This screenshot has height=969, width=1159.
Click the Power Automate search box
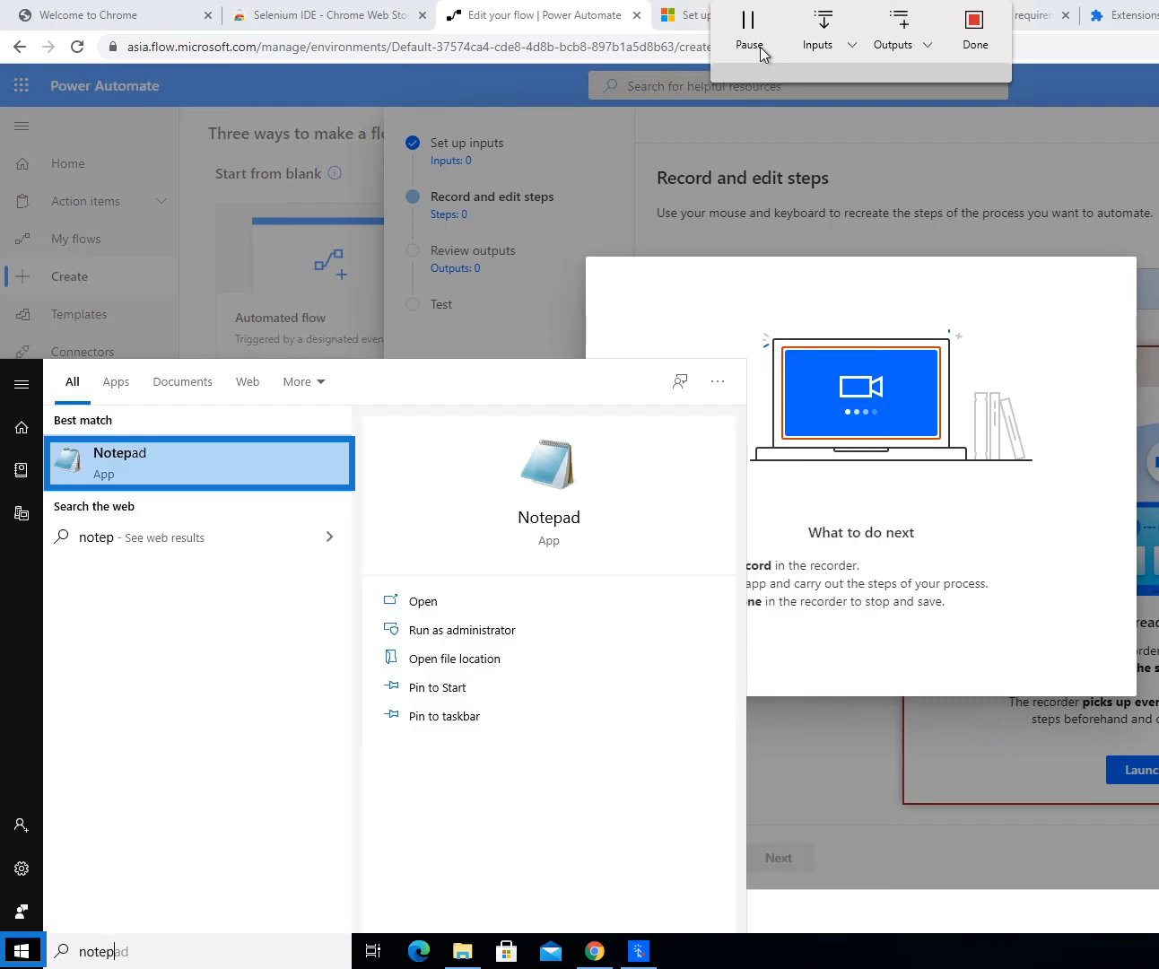[x=798, y=86]
